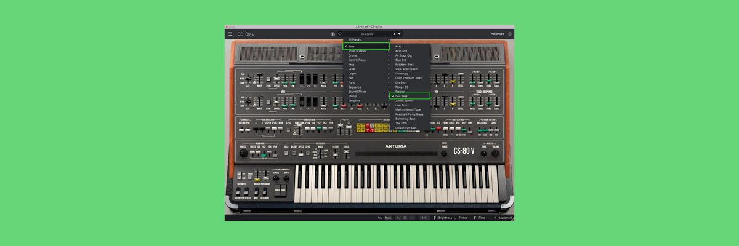Load the Dry Bass preset
Screen dimensions: 739x246
[410, 82]
